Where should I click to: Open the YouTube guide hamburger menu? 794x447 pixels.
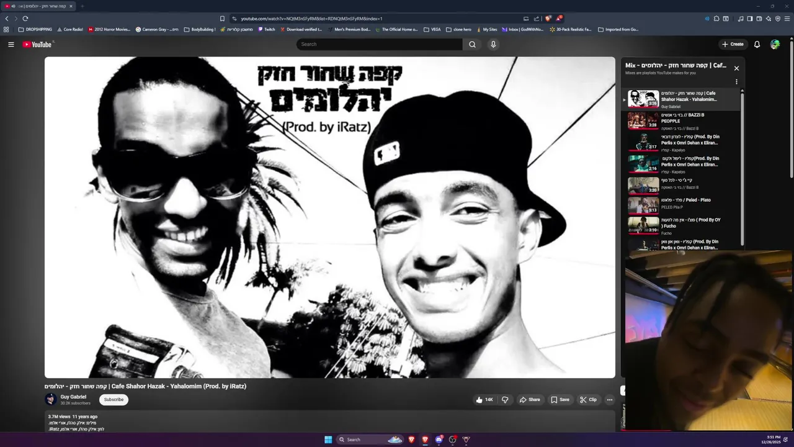[11, 44]
